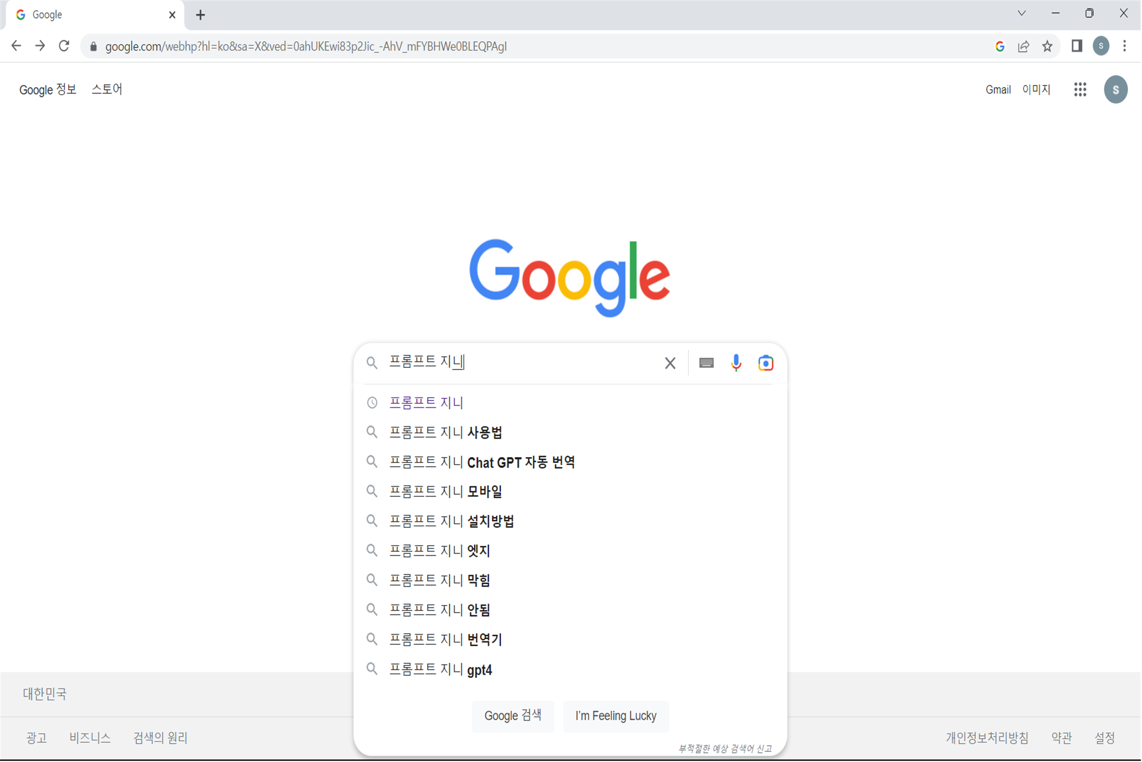Click the Google icon in address bar

[x=1000, y=46]
